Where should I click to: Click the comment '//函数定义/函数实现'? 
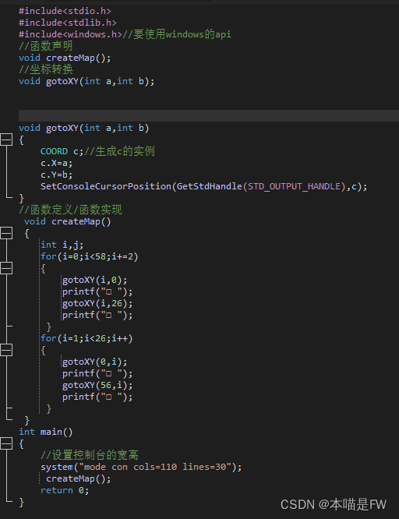click(x=71, y=210)
